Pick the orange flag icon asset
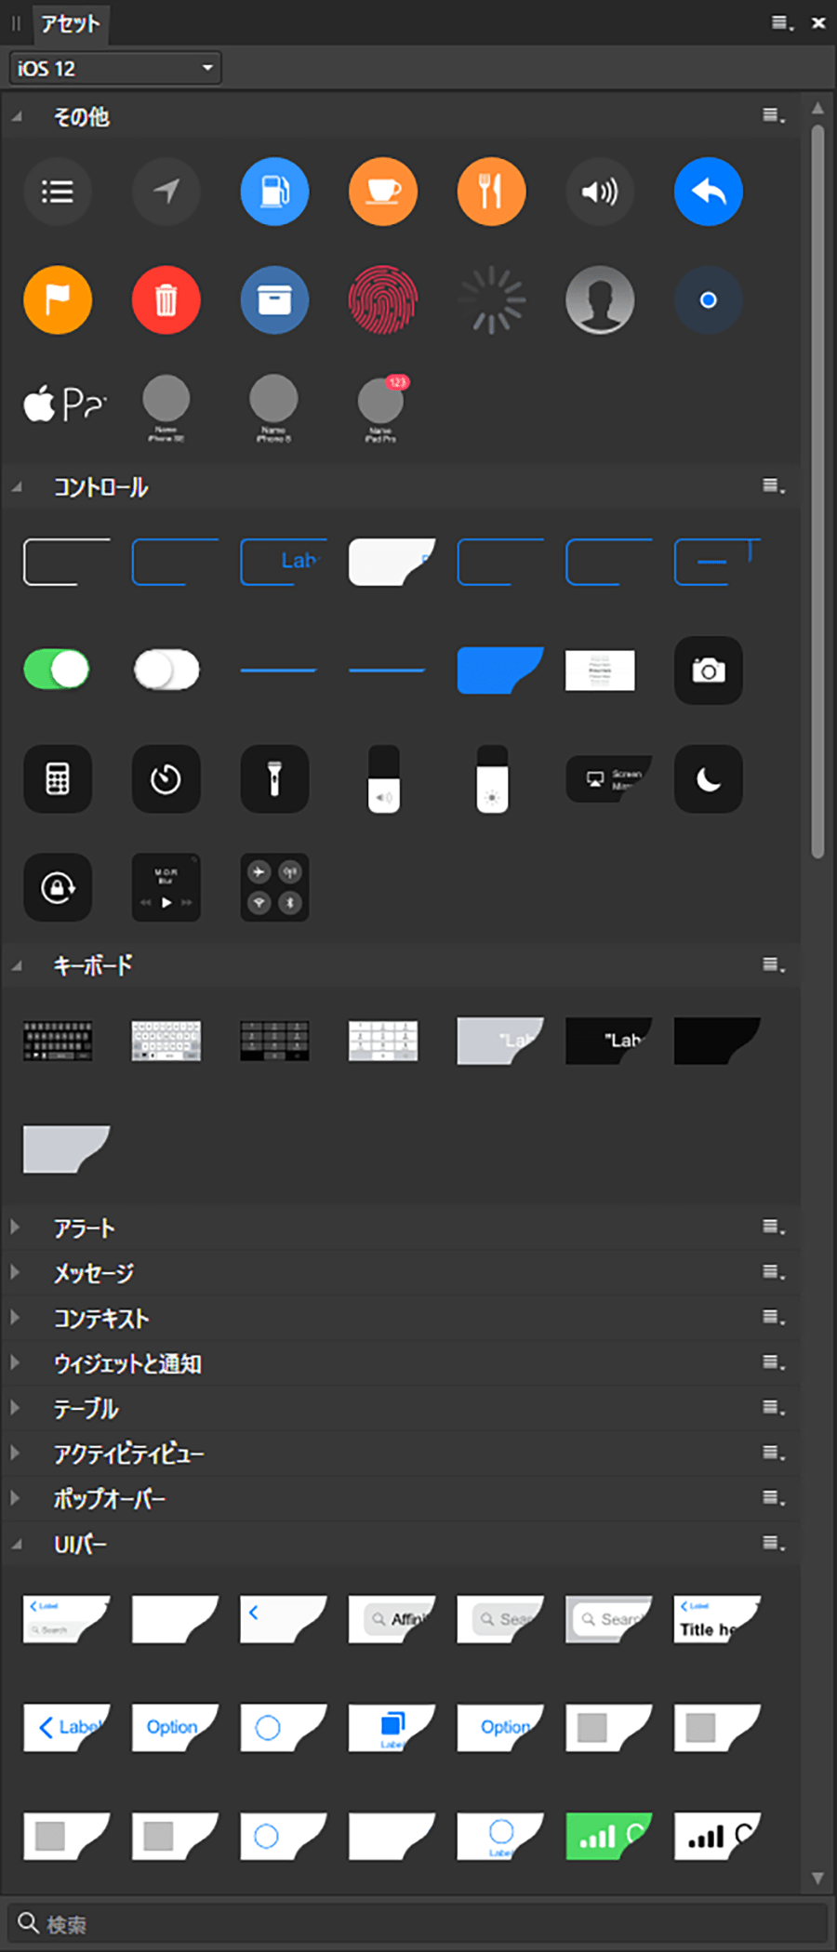The image size is (837, 1952). (x=58, y=300)
